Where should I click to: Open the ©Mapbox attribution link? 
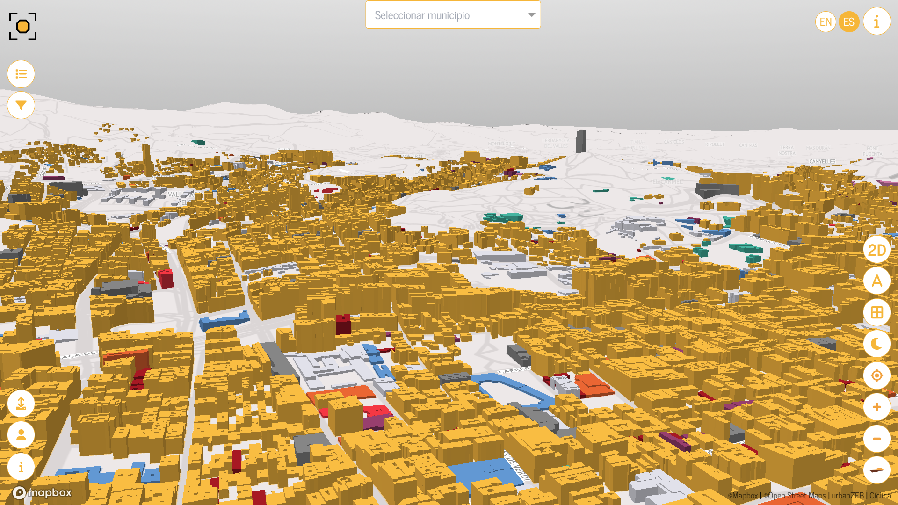click(743, 496)
